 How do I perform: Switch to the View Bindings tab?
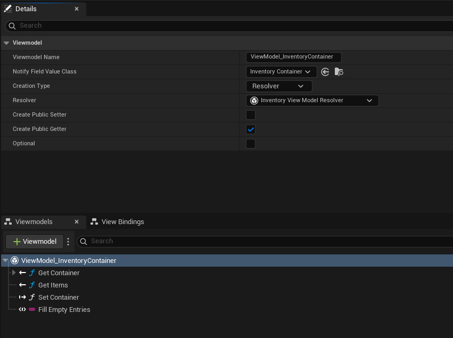(x=123, y=221)
